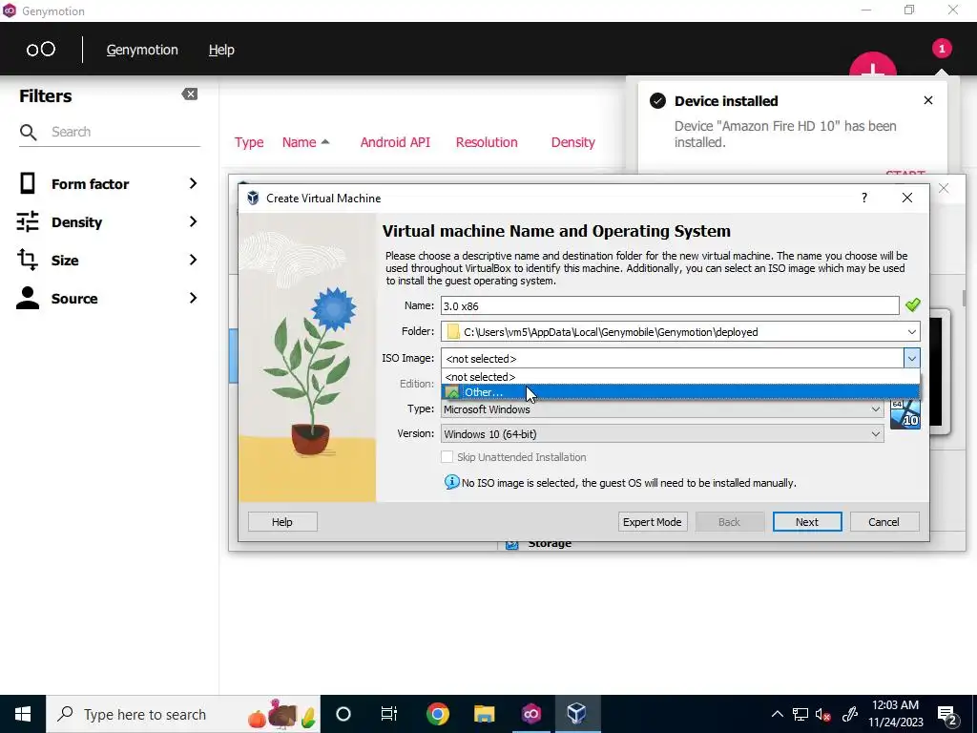Open the Version dropdown Windows 10 (64-bit)
977x733 pixels.
click(662, 434)
